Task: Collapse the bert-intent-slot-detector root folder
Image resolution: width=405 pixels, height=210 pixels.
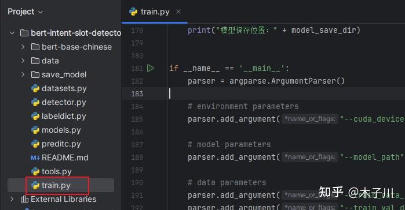Action: pyautogui.click(x=12, y=33)
